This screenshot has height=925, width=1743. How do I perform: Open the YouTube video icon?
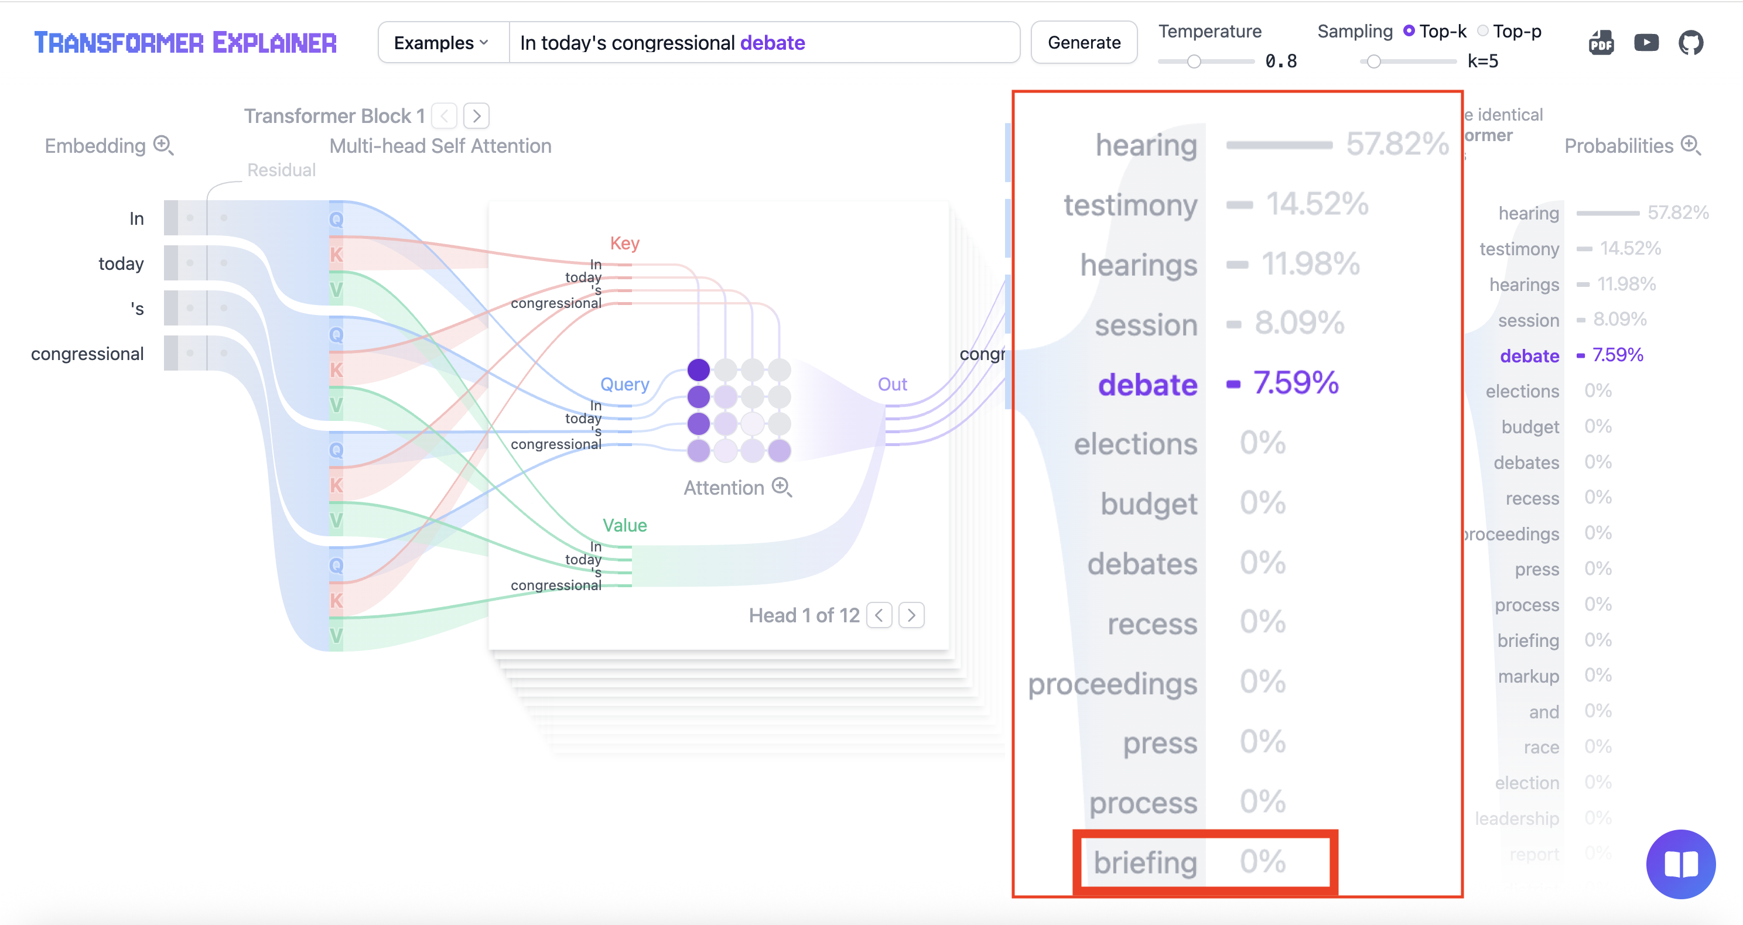[x=1646, y=43]
